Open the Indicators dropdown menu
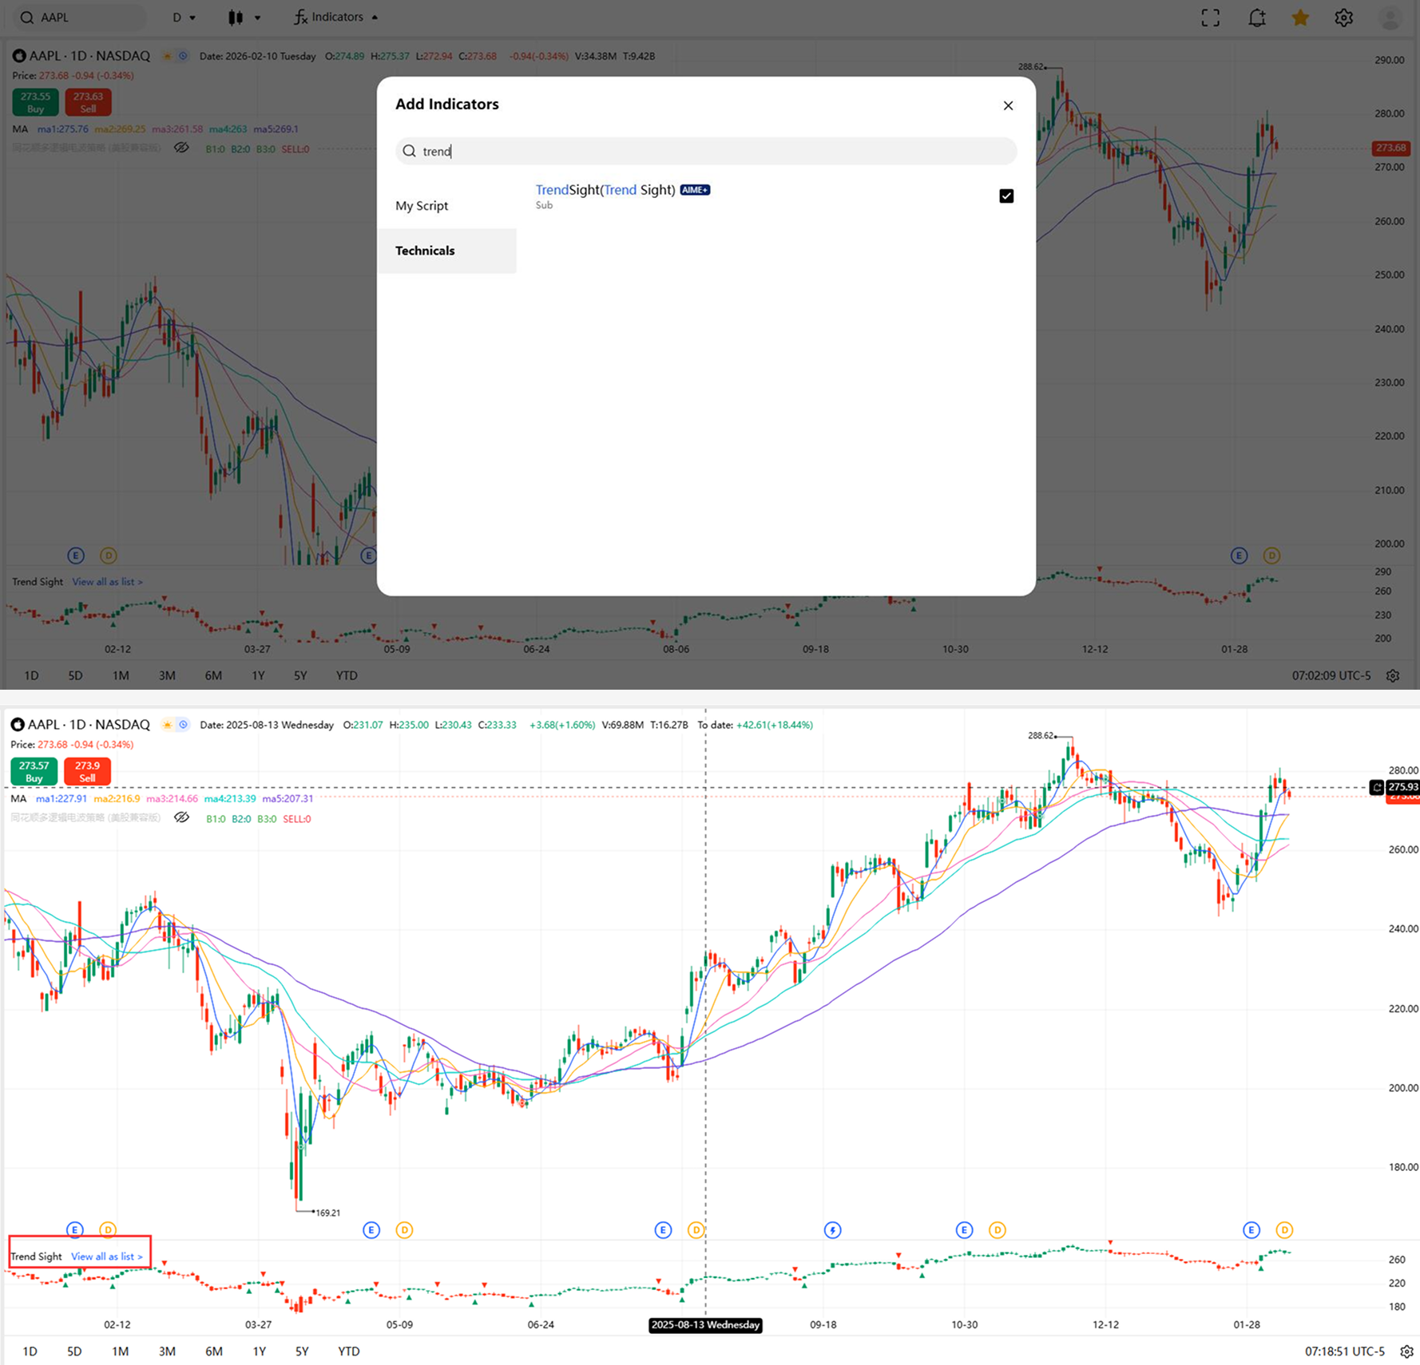 point(336,18)
